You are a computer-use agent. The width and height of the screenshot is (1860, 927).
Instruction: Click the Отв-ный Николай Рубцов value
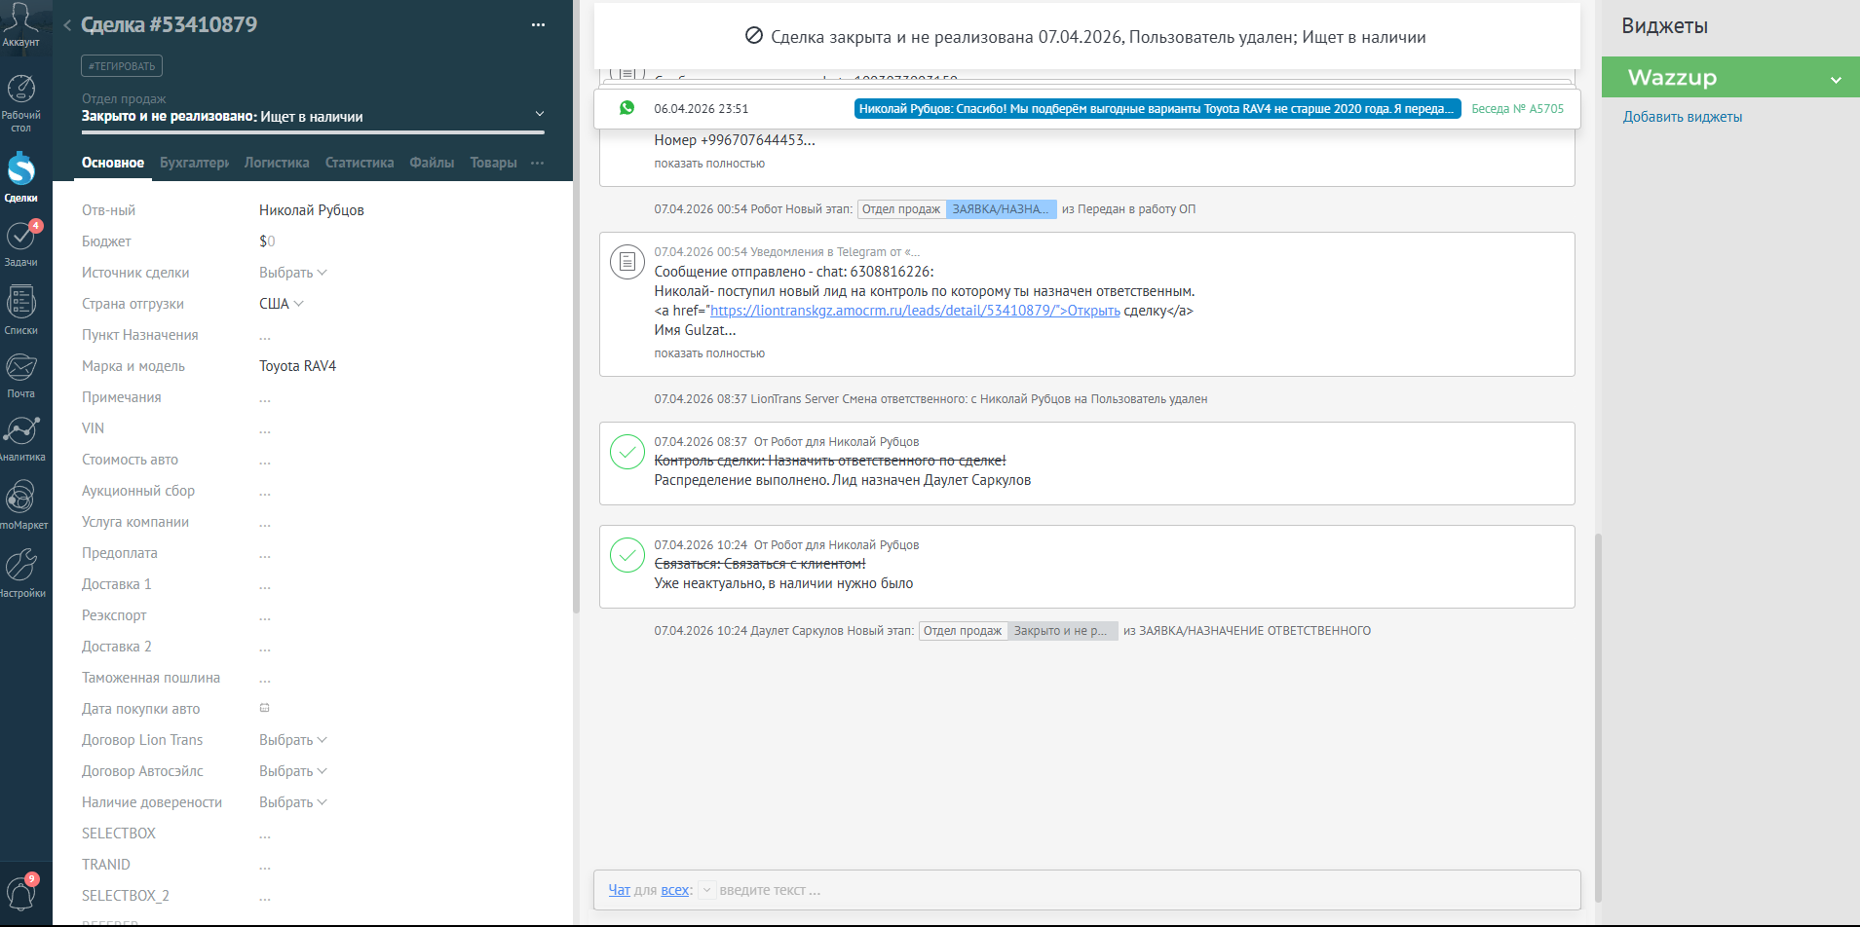click(x=312, y=210)
